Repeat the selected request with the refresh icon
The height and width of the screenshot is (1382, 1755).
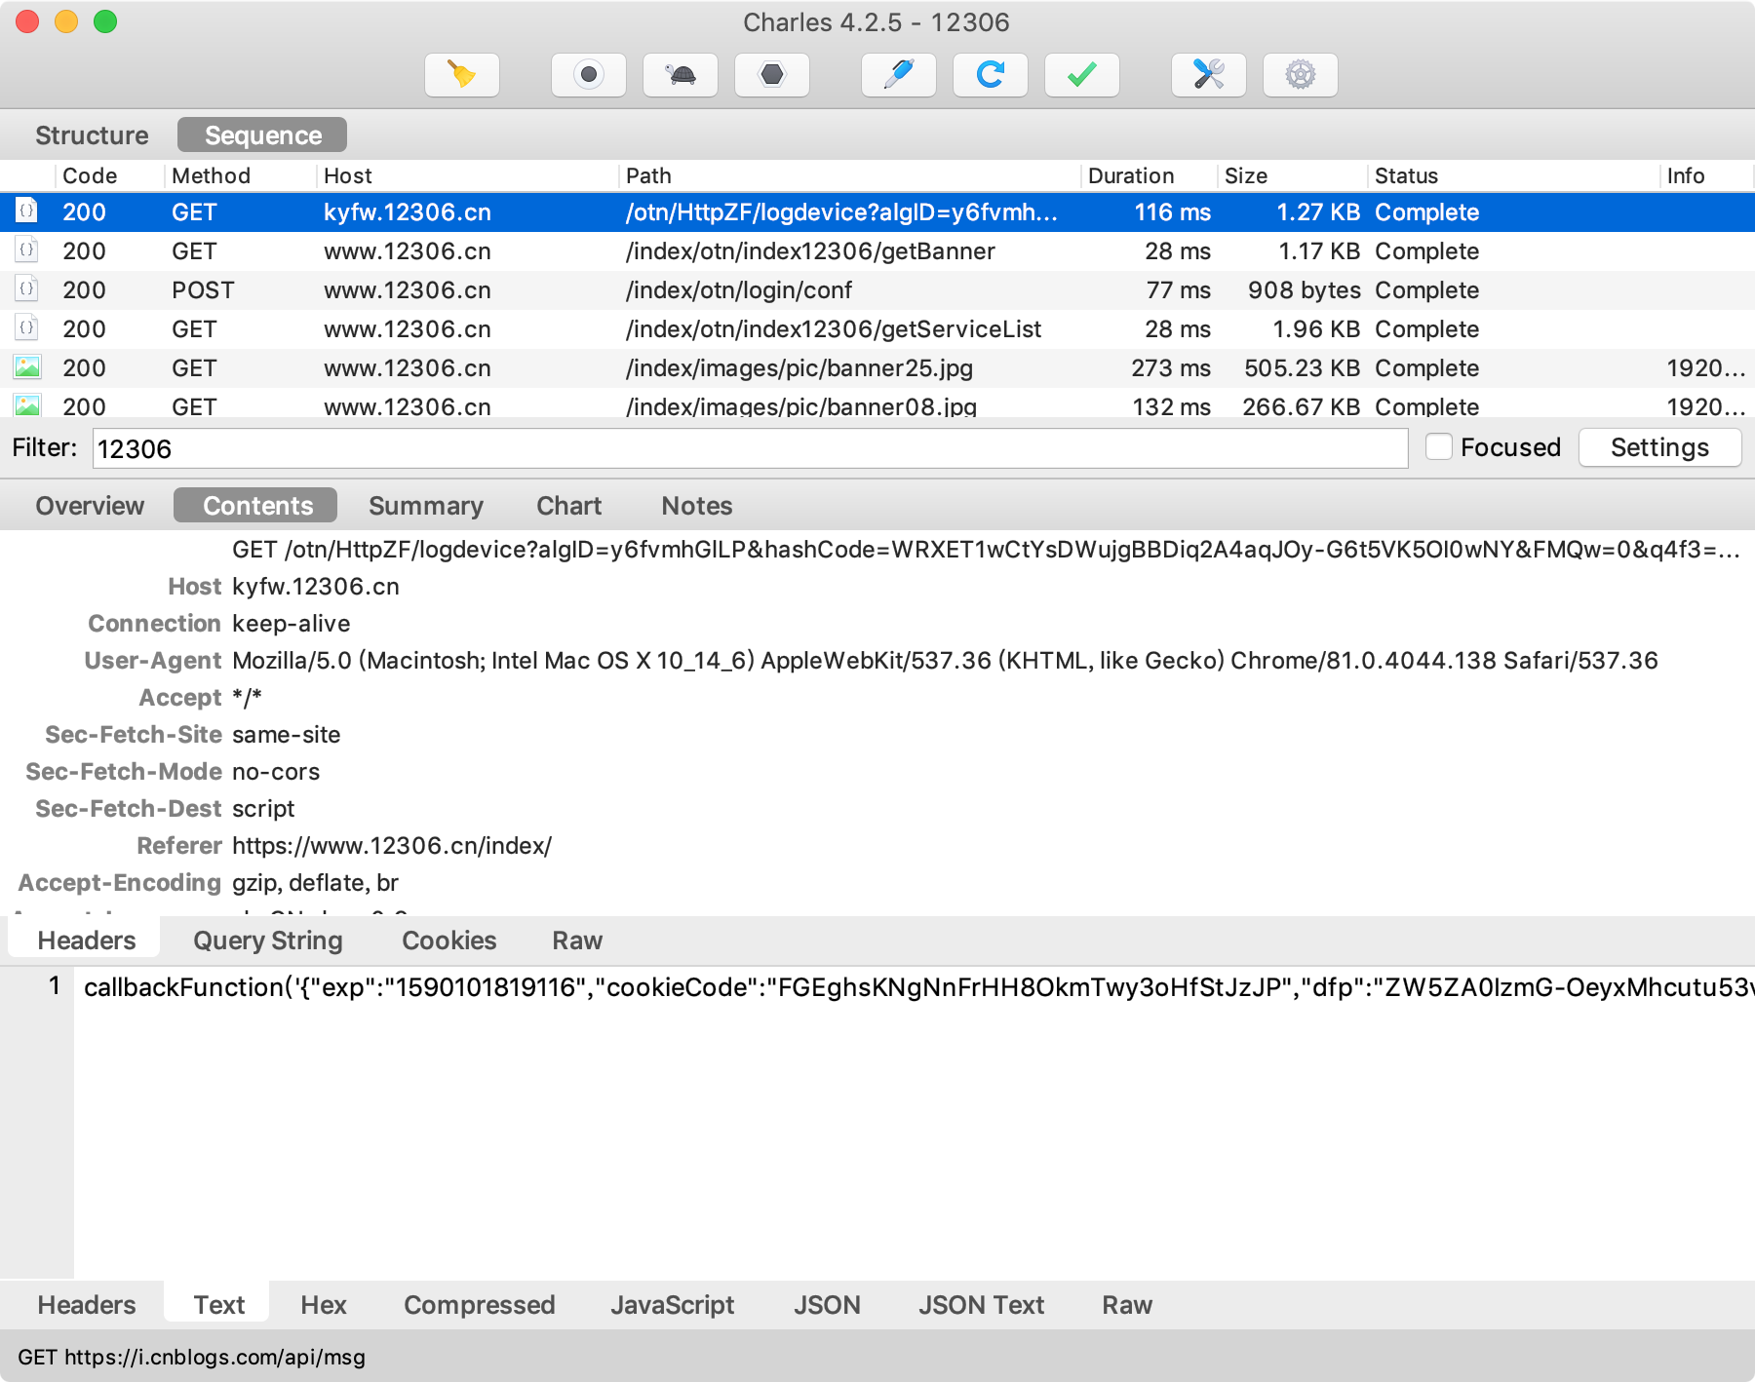[x=991, y=75]
